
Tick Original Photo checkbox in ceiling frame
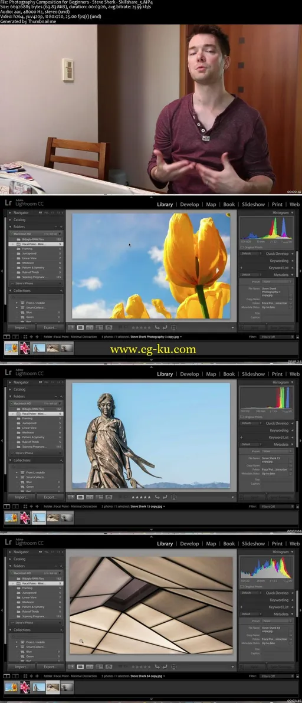coord(242,586)
